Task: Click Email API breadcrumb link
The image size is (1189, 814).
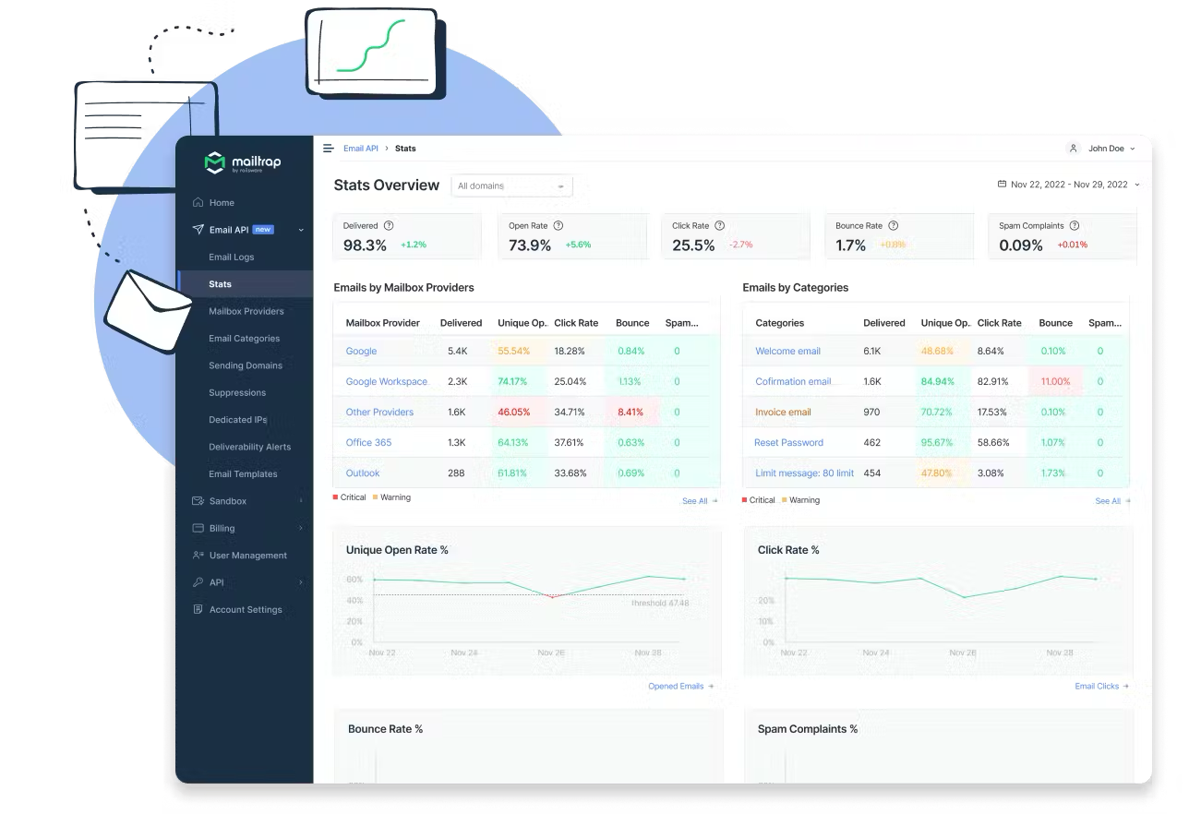Action: pyautogui.click(x=360, y=149)
